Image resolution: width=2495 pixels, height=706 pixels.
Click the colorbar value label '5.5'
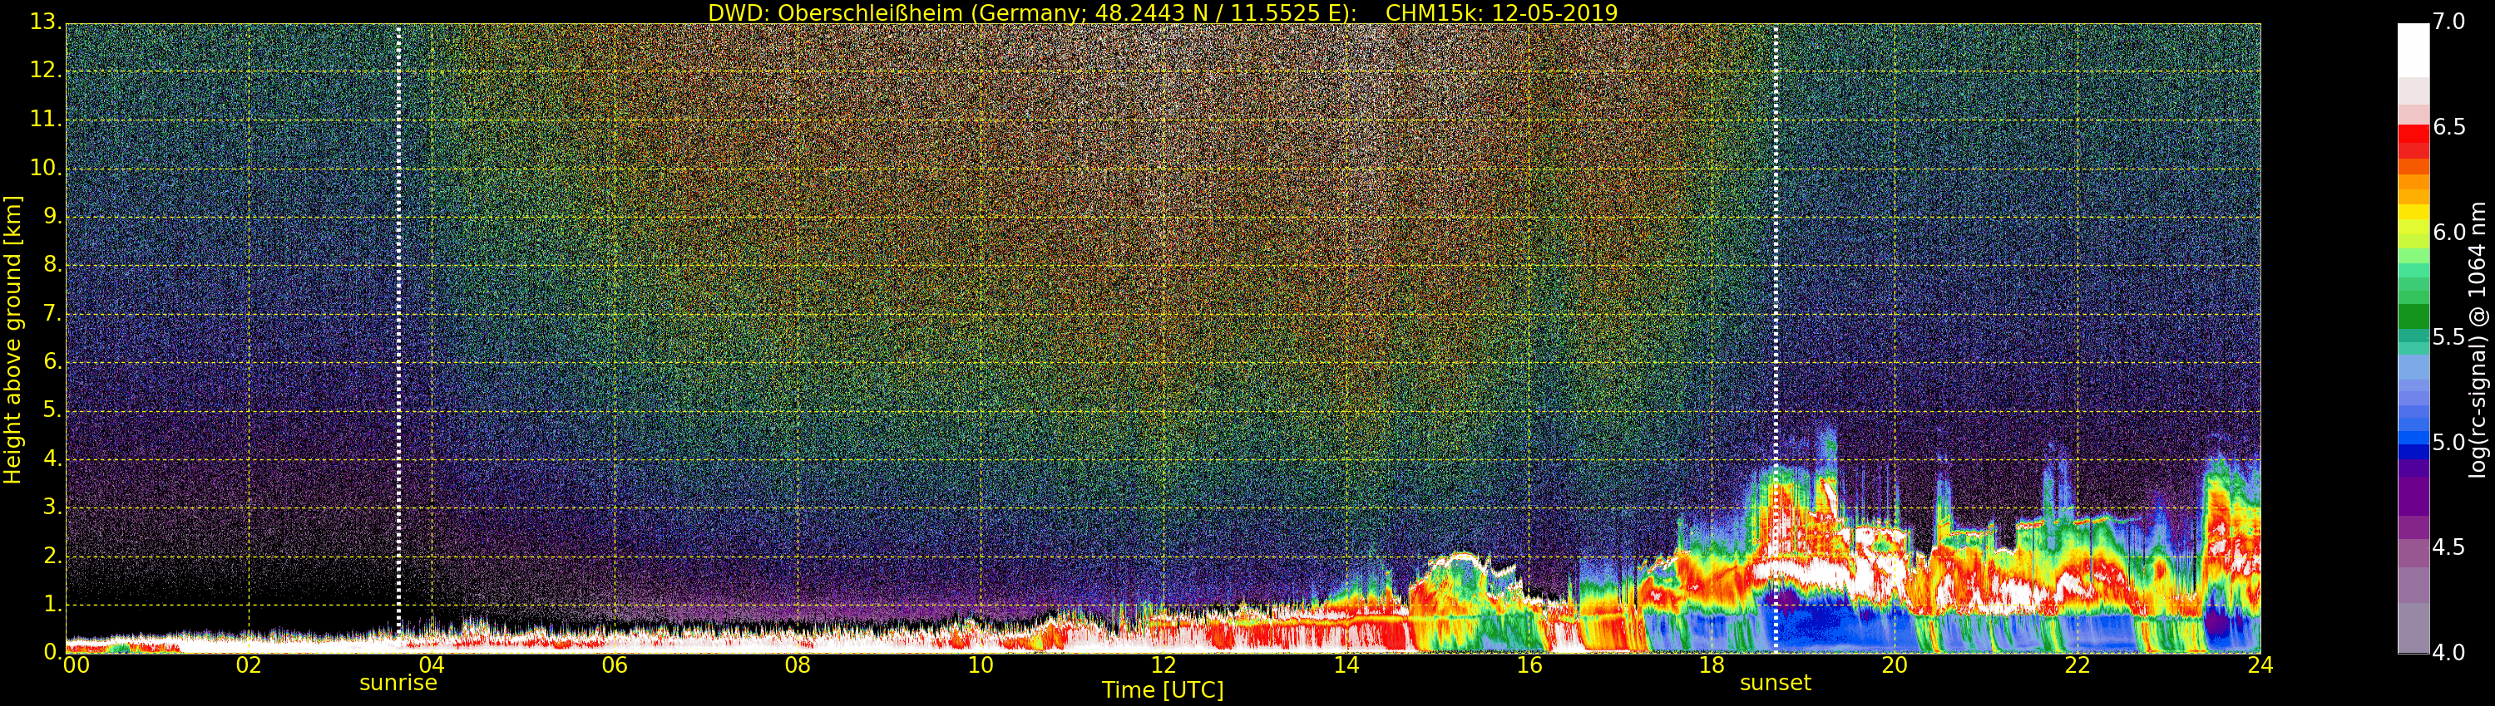(2448, 337)
